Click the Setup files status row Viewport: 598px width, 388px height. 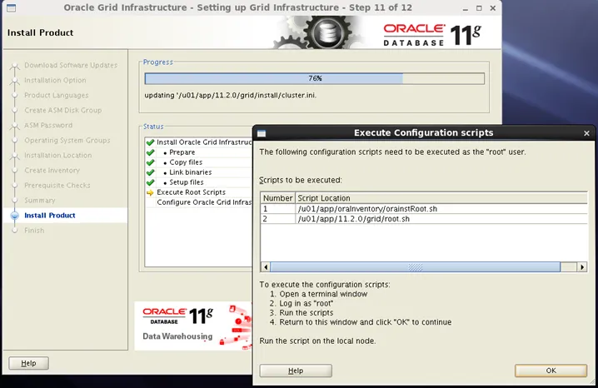198,182
